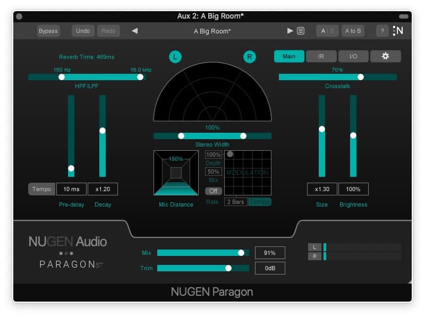Select the R channel circle
Viewport: 425px width, 317px height.
249,57
